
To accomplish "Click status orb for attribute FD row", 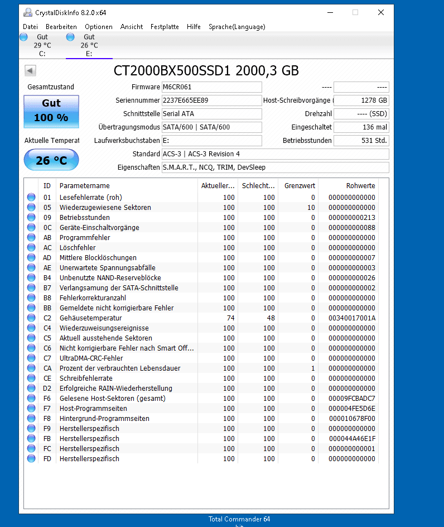I will click(x=31, y=459).
